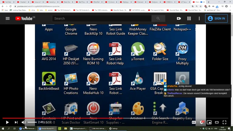Open the YouTube settings three-dot menu
Image resolution: width=233 pixels, height=131 pixels.
click(199, 18)
